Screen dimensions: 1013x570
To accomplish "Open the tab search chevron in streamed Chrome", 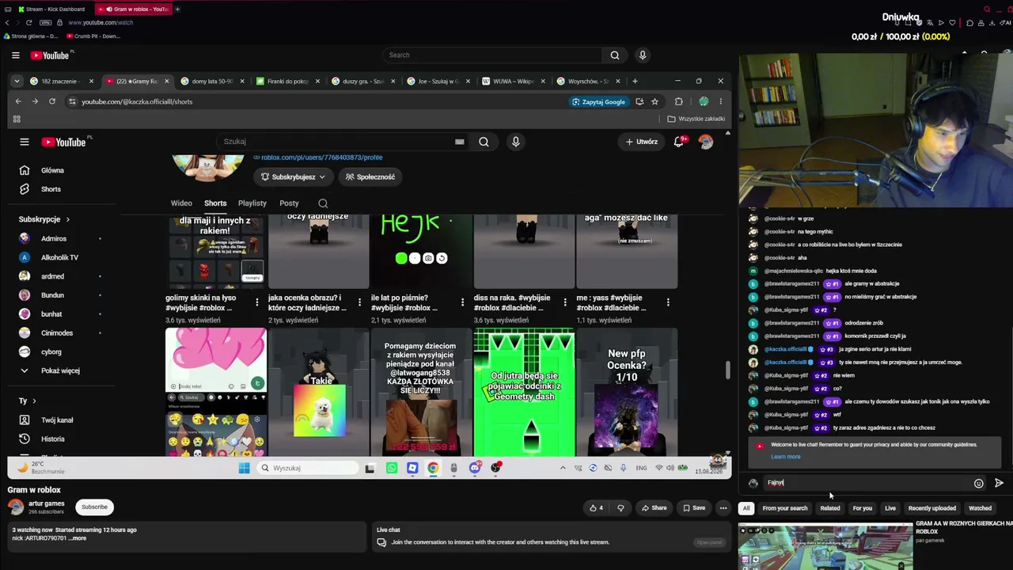I will (17, 81).
